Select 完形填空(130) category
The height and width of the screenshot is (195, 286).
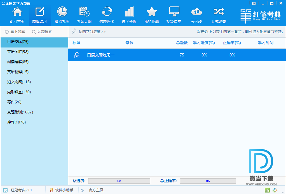coord(34,92)
